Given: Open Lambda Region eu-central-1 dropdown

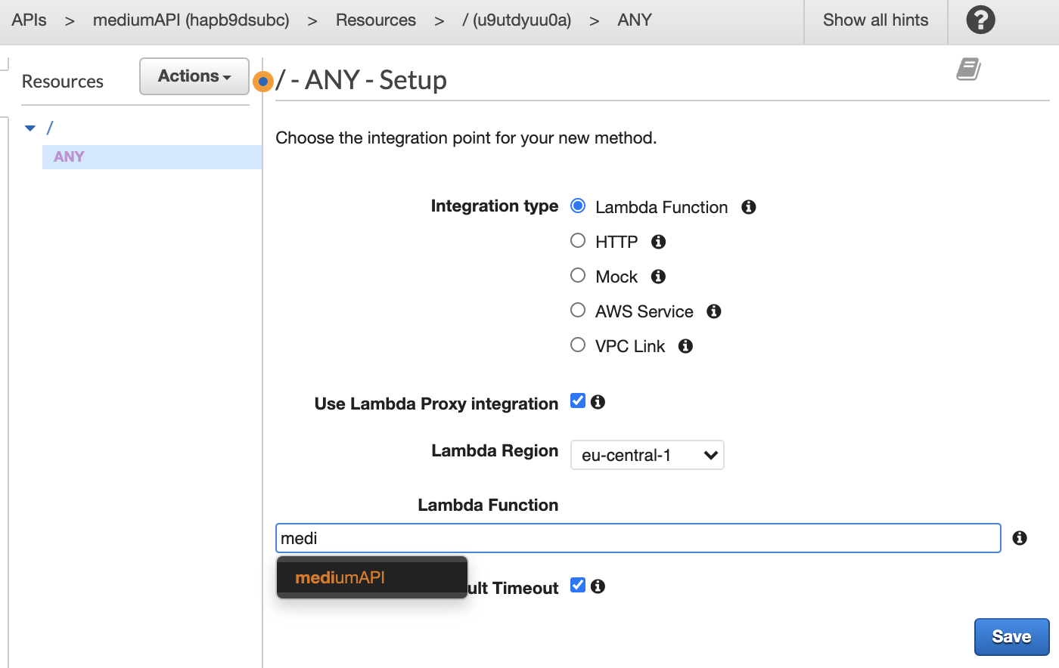Looking at the screenshot, I should (648, 455).
